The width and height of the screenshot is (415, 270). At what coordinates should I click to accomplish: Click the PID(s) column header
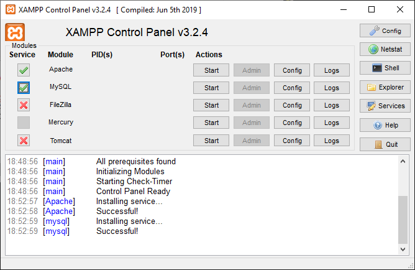102,55
